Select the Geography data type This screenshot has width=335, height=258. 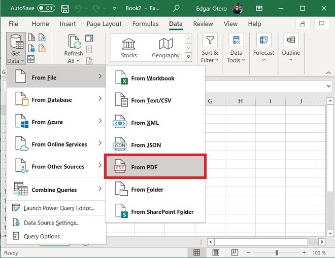point(166,48)
